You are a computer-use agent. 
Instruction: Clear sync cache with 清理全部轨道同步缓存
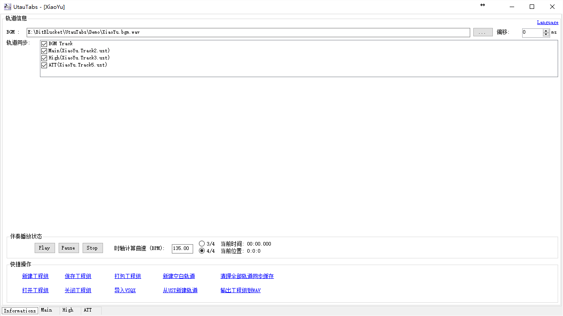247,276
